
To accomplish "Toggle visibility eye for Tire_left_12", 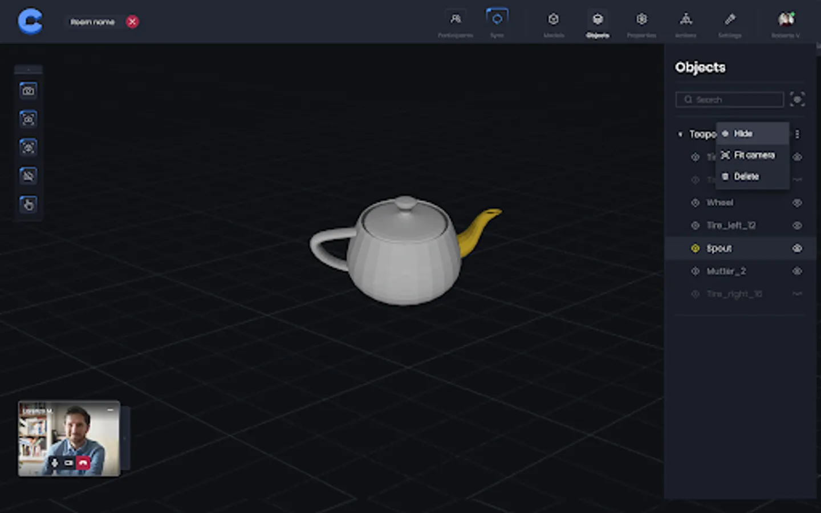I will 797,225.
